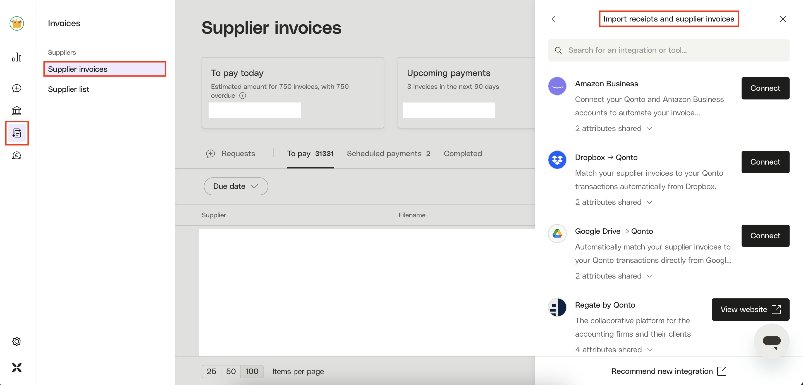Viewport: 803px width, 385px height.
Task: Click the integration search field
Action: click(669, 50)
